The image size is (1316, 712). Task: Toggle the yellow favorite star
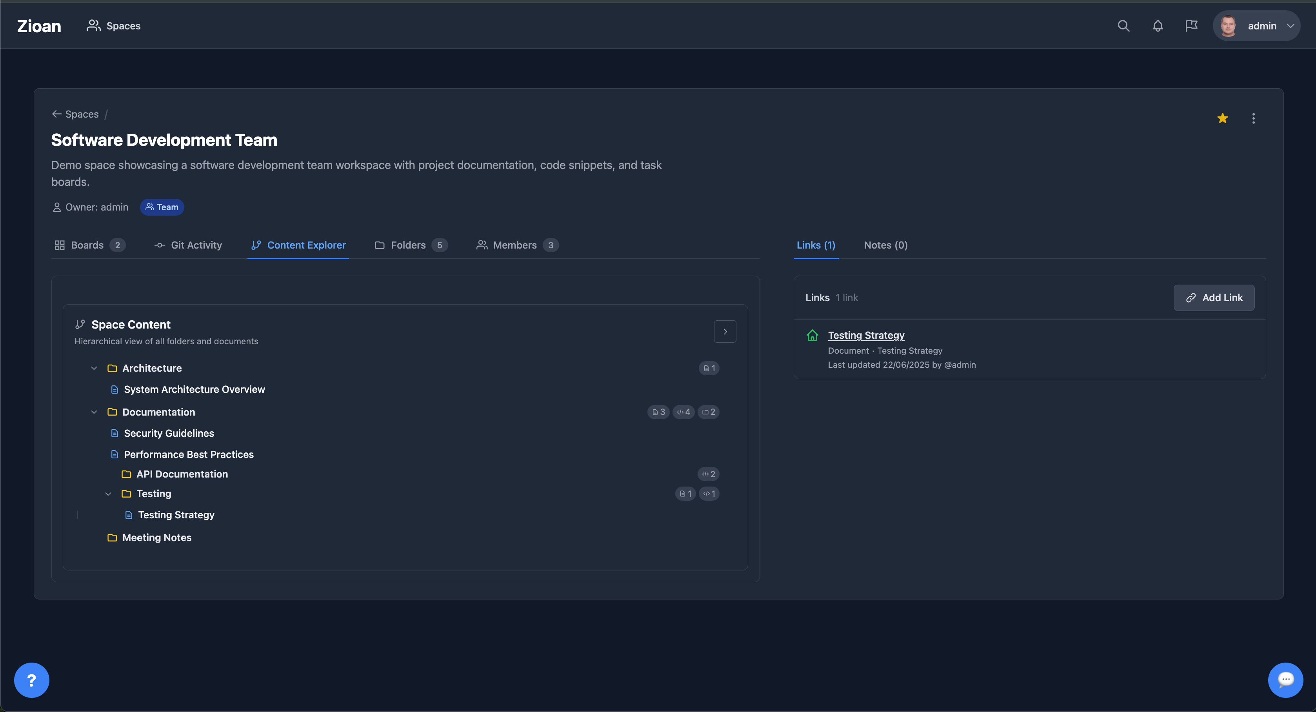(x=1223, y=118)
